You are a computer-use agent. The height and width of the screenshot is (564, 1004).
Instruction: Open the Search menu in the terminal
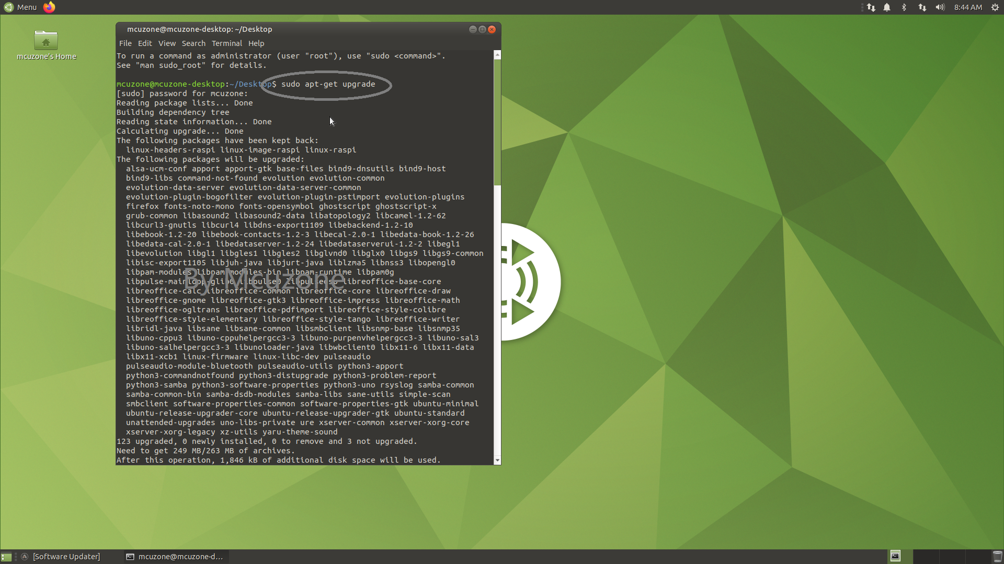click(193, 43)
